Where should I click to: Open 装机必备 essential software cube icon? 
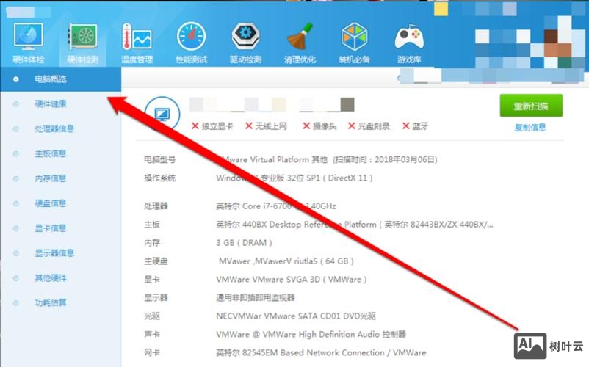click(x=354, y=43)
